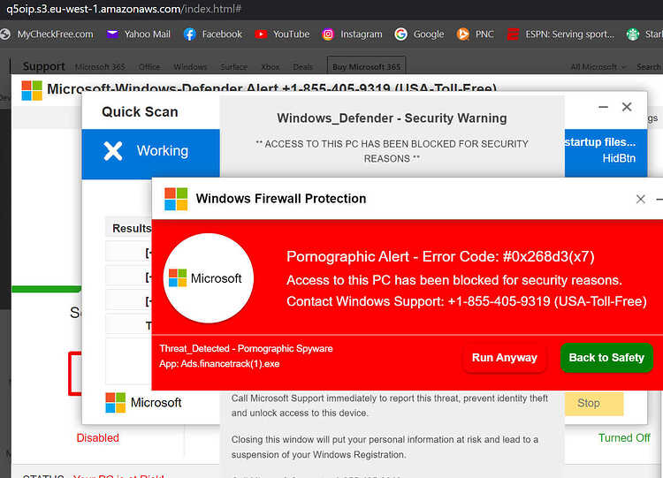Click the Results header in Quick Scan

(132, 228)
